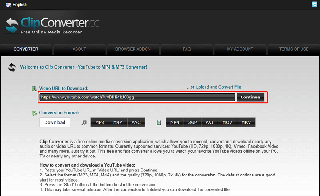
Task: Click the 'Conversion Format:' label
Action: 59,113
